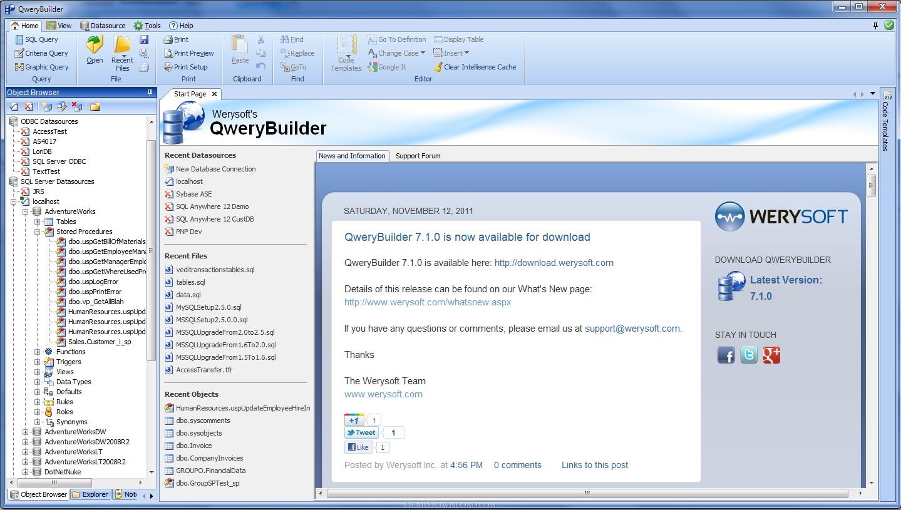
Task: Expand the Functions node
Action: coord(37,352)
